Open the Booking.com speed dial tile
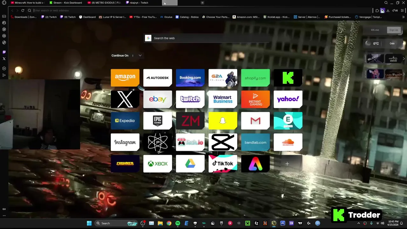Screen dimensions: 407x229 [x=190, y=78]
